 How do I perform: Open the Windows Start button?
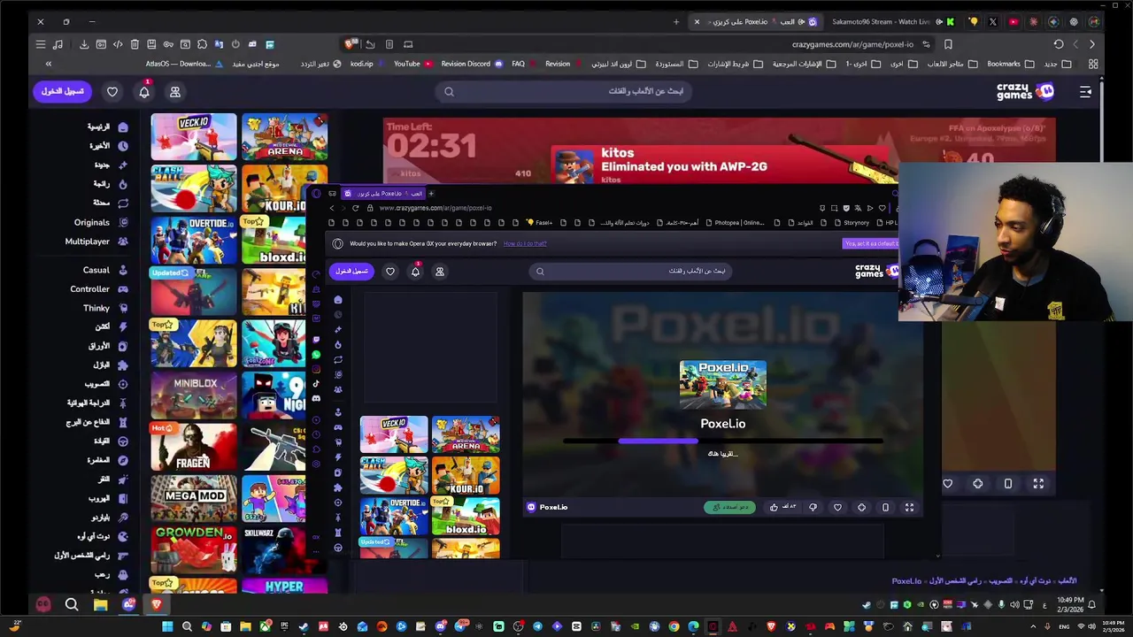[x=167, y=627]
